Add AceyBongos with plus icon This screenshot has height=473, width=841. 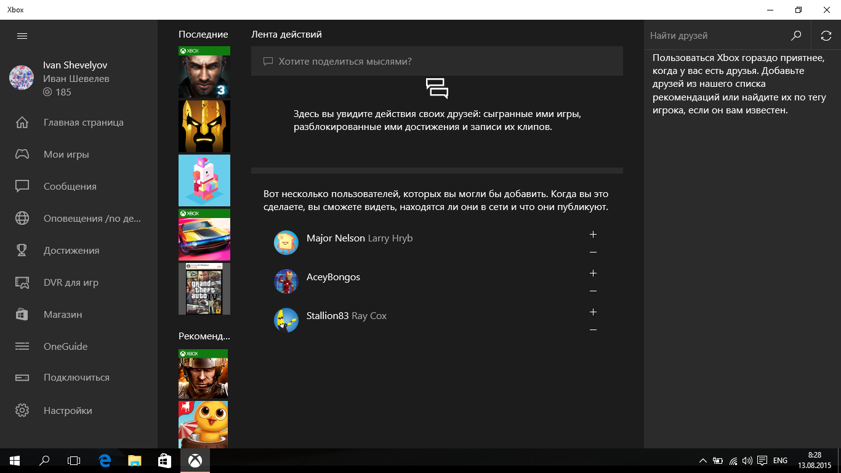pyautogui.click(x=593, y=273)
